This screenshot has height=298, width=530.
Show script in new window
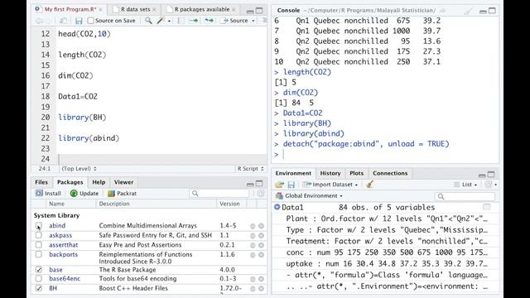coord(63,21)
